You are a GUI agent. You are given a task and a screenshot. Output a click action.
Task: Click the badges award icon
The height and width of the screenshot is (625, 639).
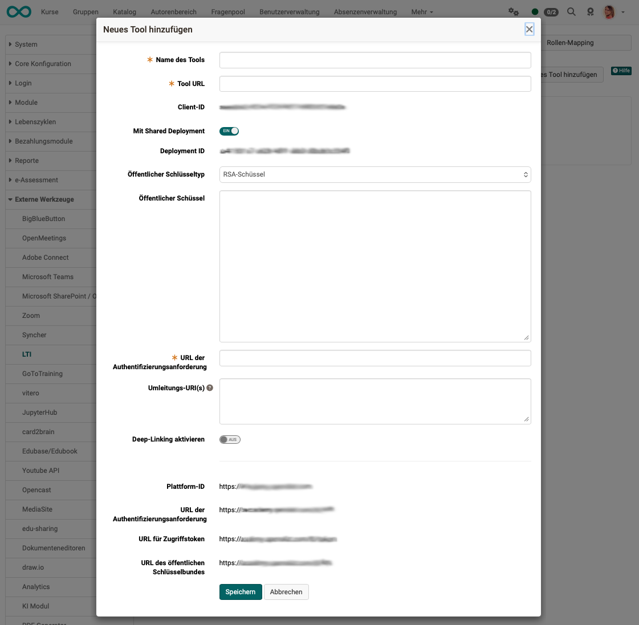tap(590, 11)
